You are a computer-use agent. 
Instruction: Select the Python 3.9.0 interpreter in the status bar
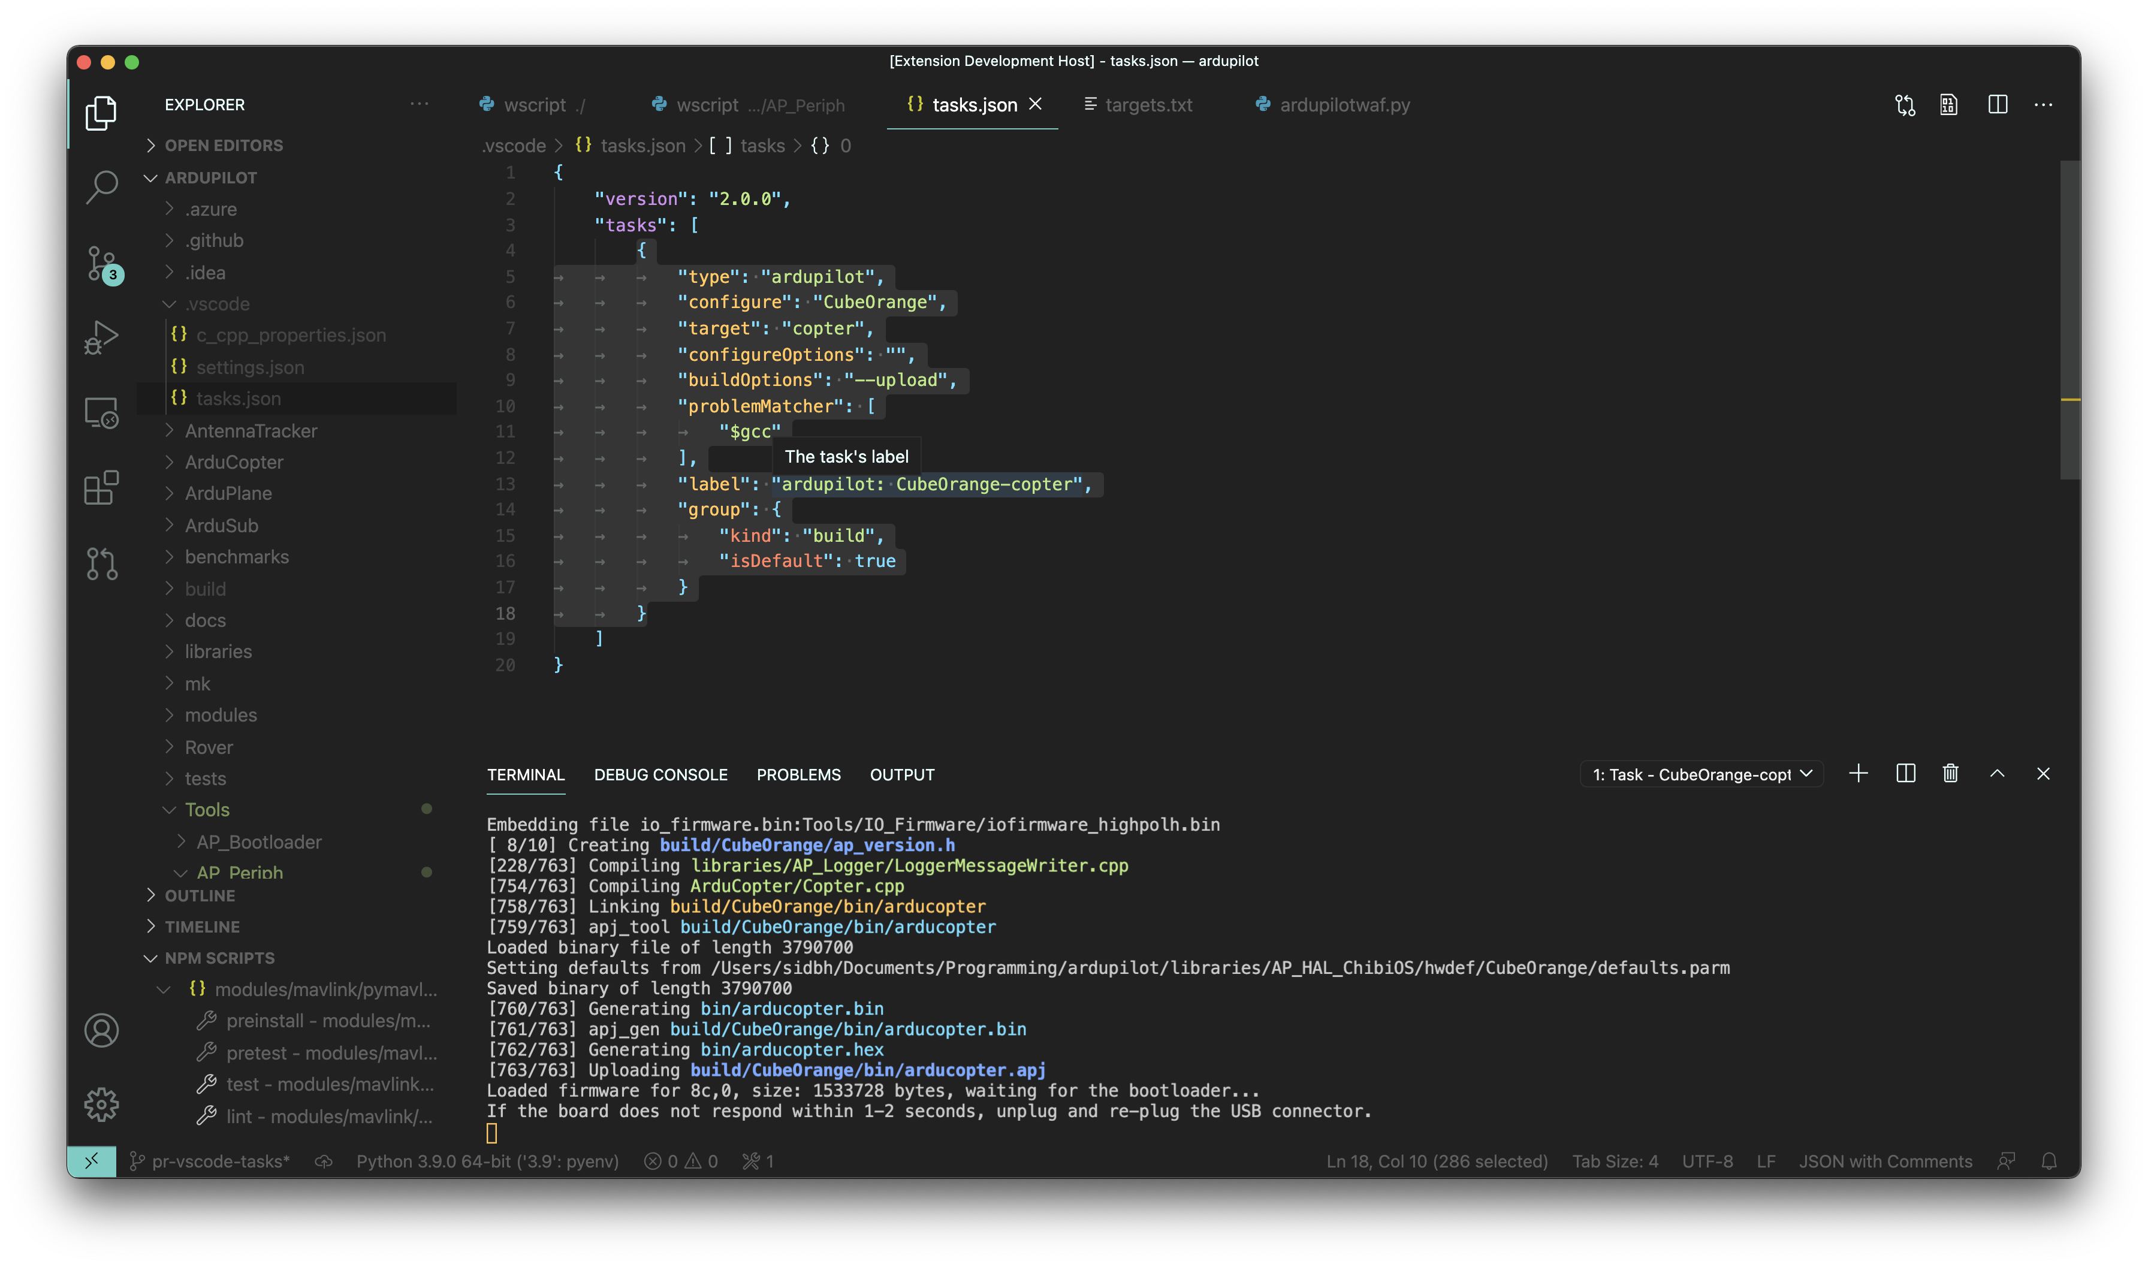(x=487, y=1161)
